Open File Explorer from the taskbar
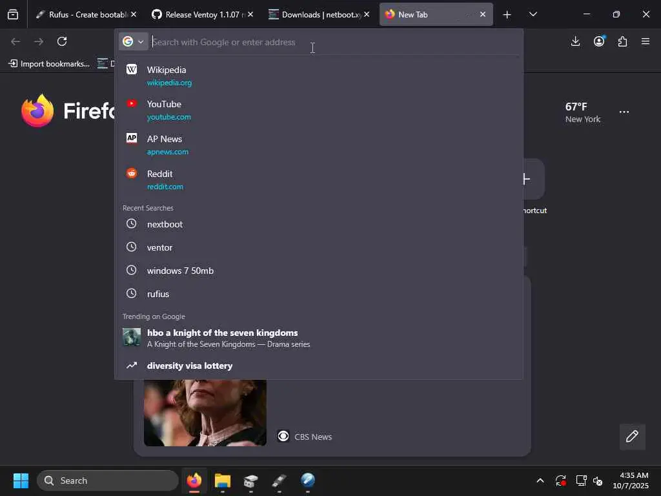The image size is (661, 496). tap(223, 480)
